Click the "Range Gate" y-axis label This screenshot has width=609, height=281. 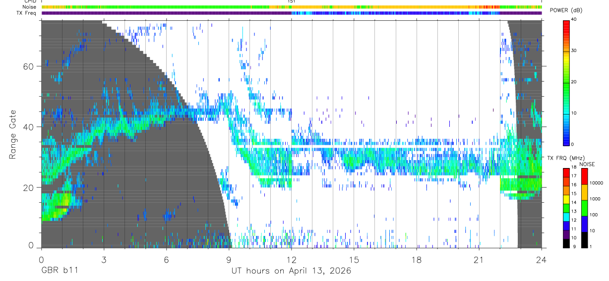12,134
